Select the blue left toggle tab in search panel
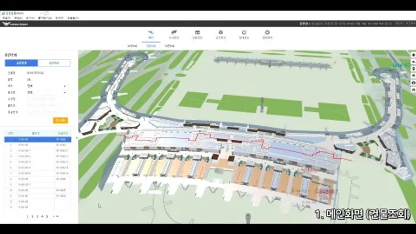The image size is (416, 234). [21, 63]
